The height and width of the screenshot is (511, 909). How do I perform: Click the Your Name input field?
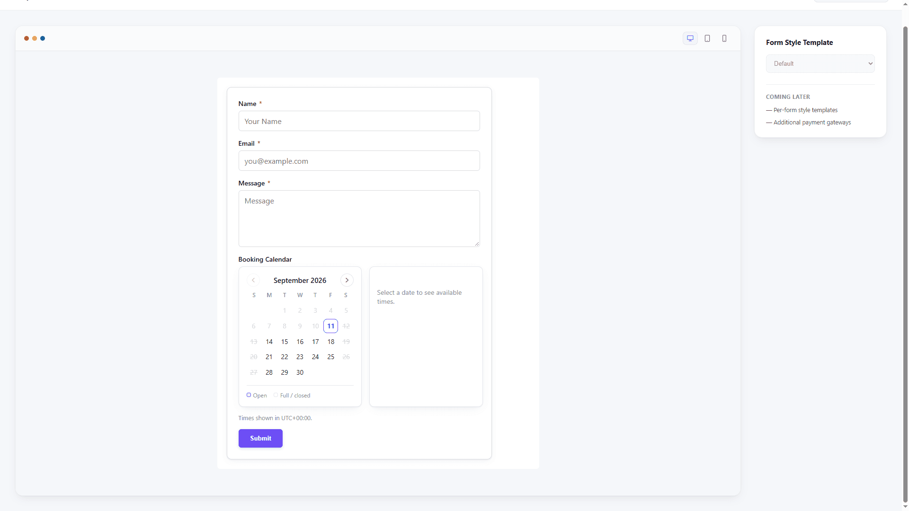point(359,121)
